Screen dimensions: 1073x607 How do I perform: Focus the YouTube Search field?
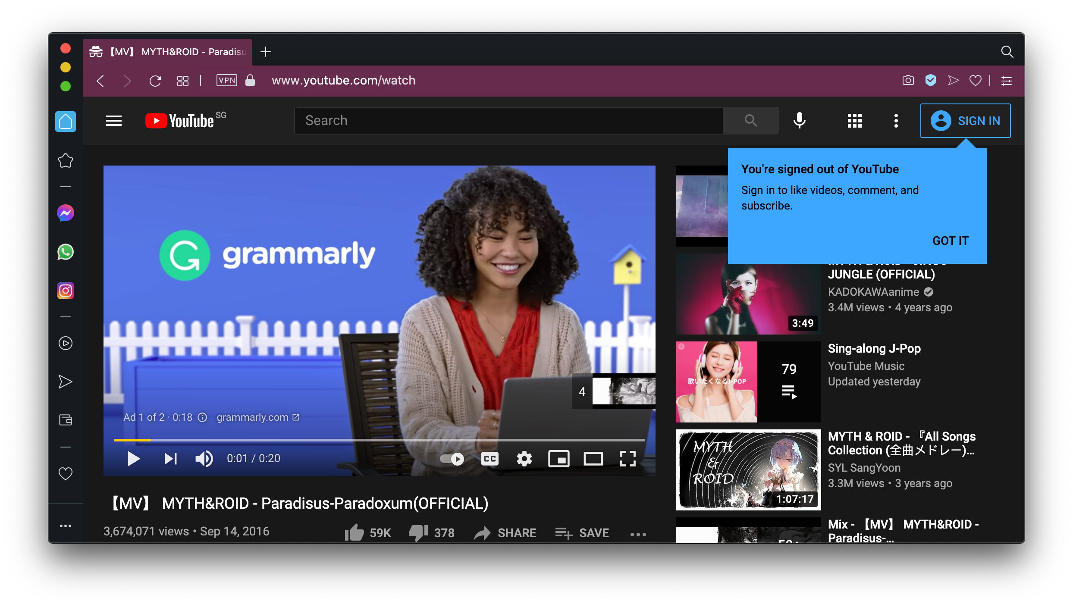point(509,121)
